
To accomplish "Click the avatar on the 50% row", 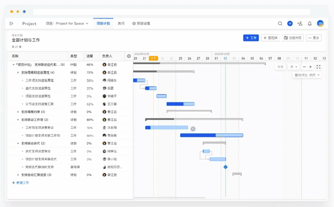I will (104, 80).
